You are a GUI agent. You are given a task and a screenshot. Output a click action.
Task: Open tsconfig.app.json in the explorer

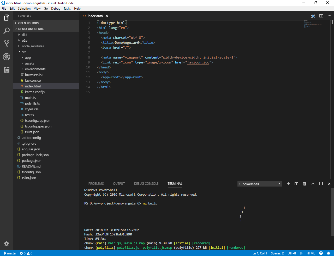pyautogui.click(x=46, y=120)
